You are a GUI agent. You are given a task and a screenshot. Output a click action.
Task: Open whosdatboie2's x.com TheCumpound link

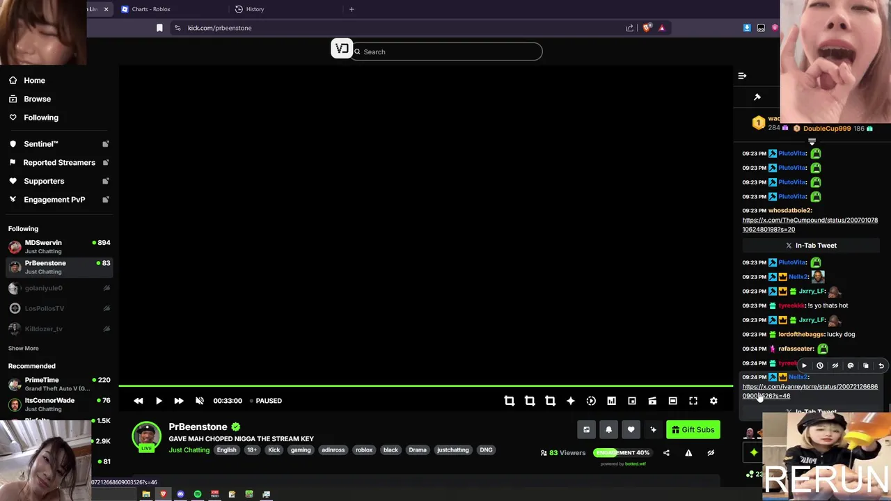pyautogui.click(x=810, y=225)
